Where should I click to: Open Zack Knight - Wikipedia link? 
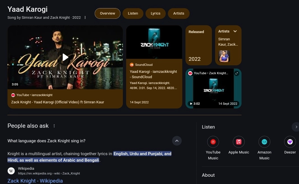(35, 181)
